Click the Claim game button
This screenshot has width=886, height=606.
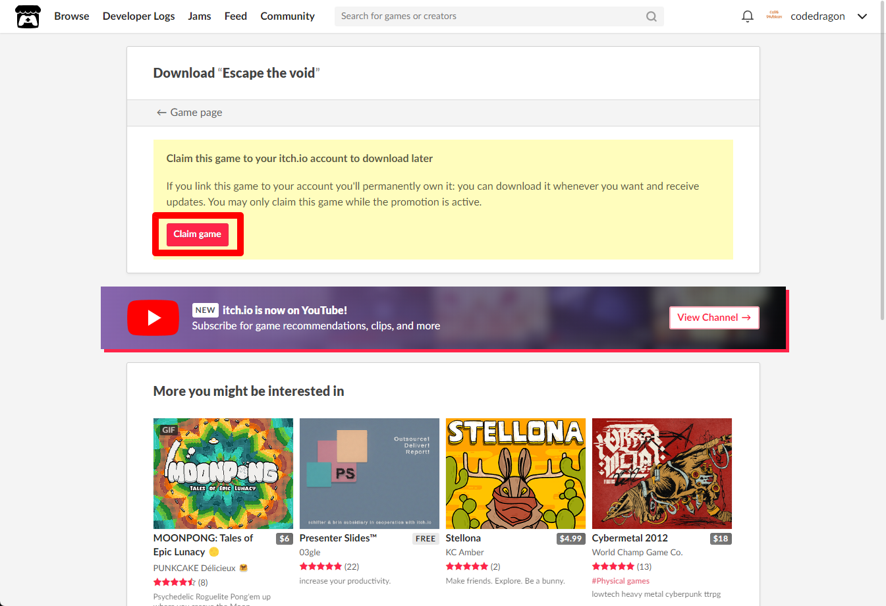[198, 234]
